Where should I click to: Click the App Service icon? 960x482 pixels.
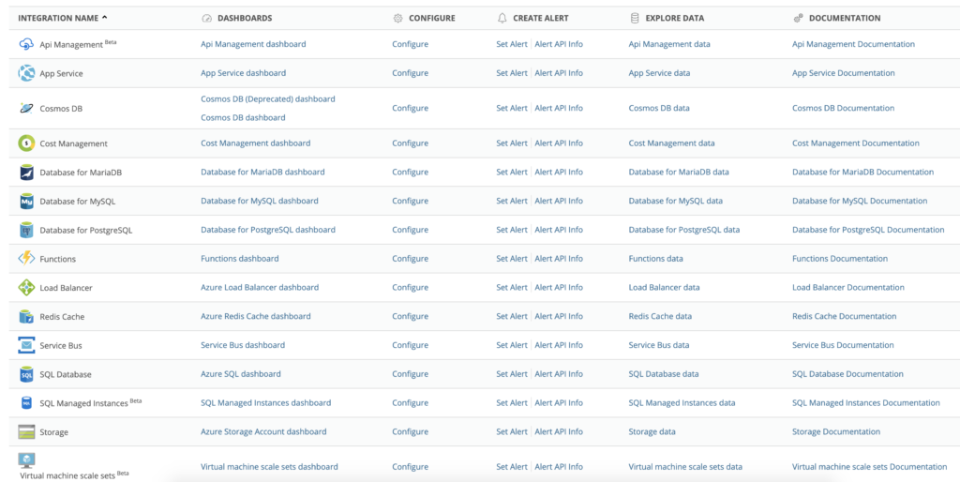[26, 73]
